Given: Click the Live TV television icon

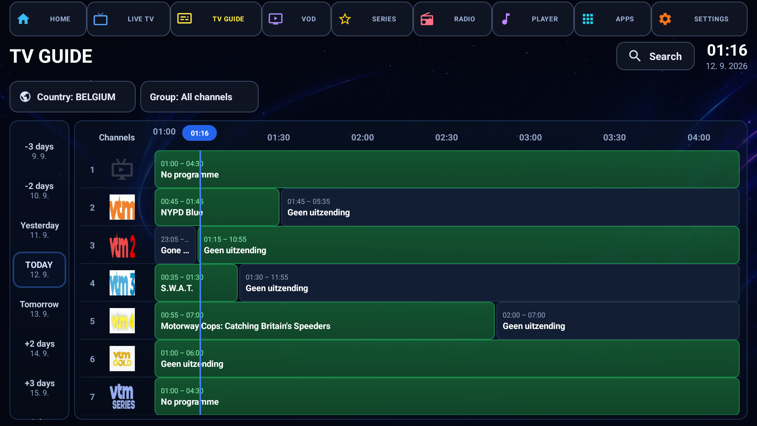Looking at the screenshot, I should 101,19.
